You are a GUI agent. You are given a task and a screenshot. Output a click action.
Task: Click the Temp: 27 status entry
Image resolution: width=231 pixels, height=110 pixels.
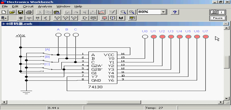pyautogui.click(x=154, y=108)
